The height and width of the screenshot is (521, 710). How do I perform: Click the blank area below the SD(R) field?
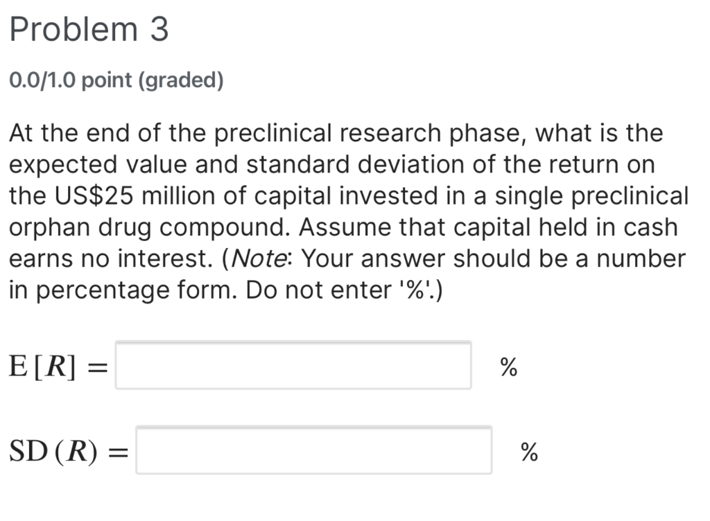[312, 502]
